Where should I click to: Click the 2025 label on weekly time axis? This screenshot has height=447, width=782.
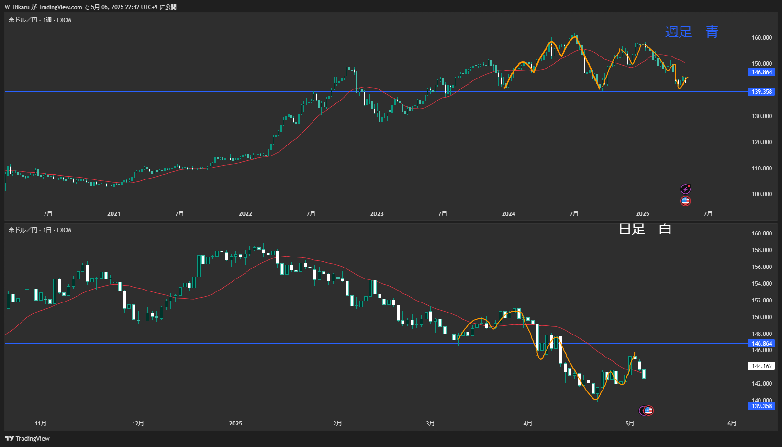click(643, 214)
